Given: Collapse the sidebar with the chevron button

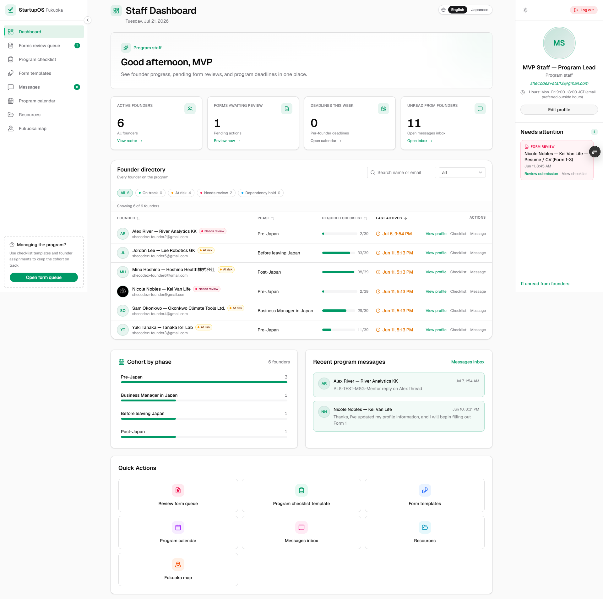Looking at the screenshot, I should point(88,20).
